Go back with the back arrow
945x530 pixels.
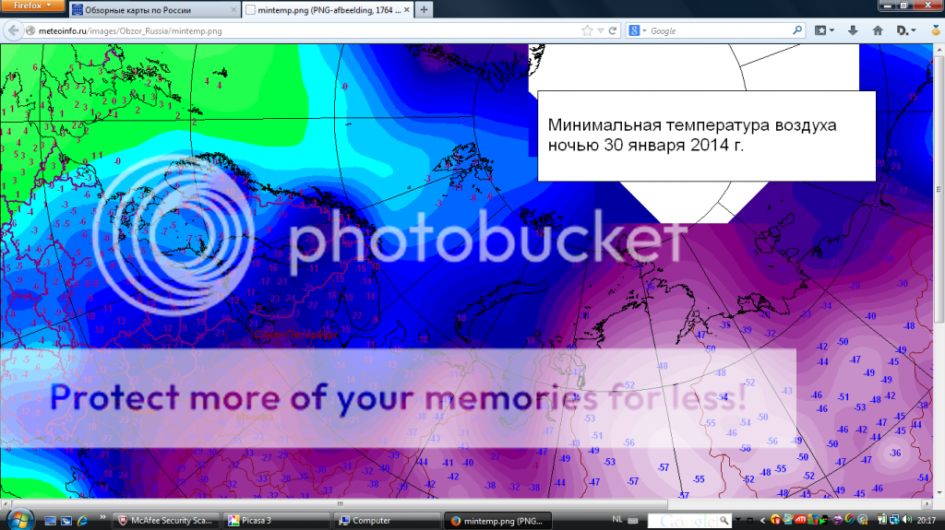13,30
